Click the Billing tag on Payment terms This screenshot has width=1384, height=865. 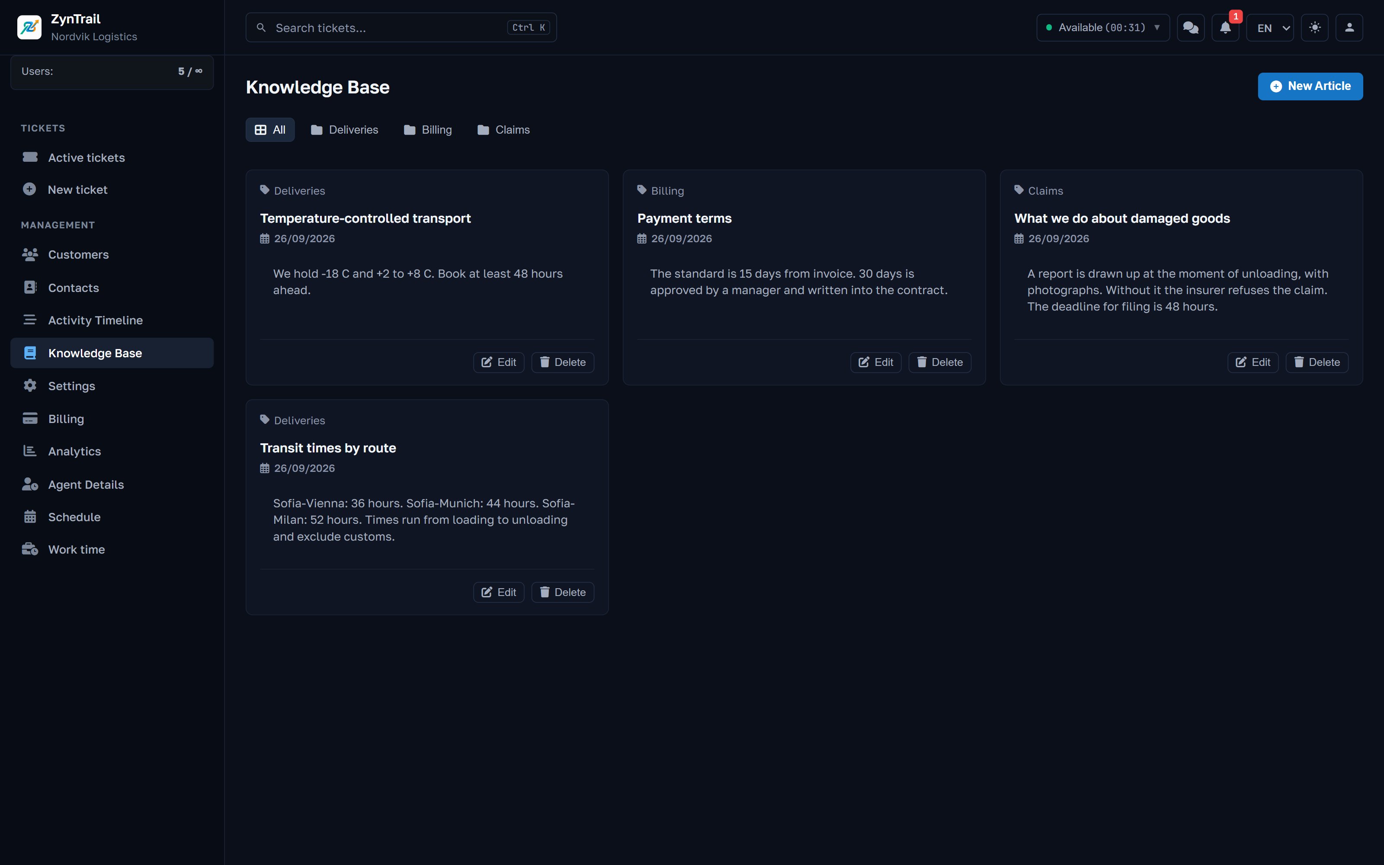[660, 190]
